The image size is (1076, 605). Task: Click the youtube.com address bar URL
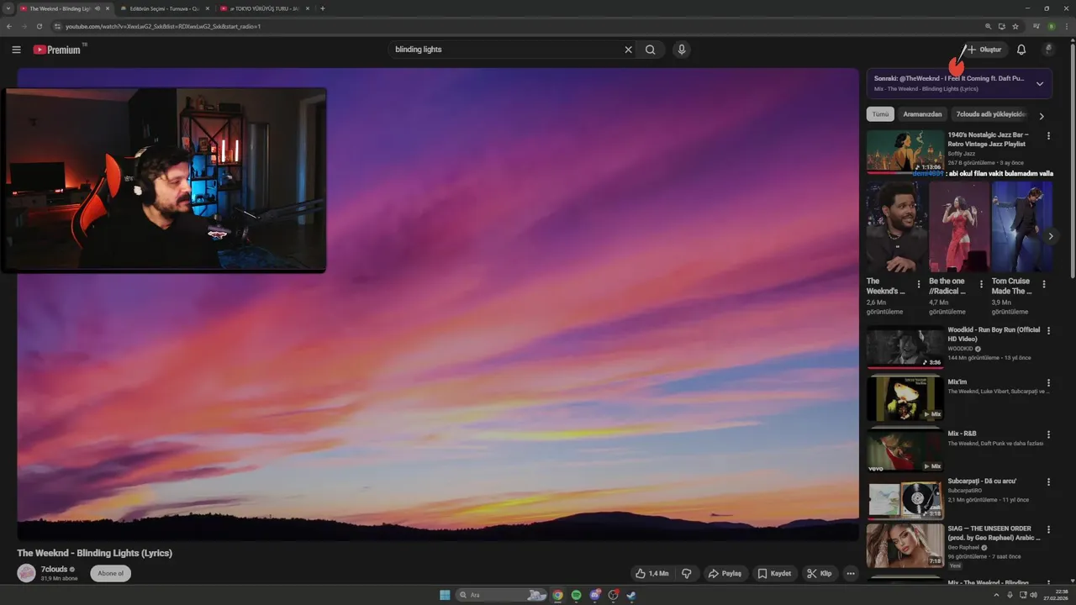point(163,26)
